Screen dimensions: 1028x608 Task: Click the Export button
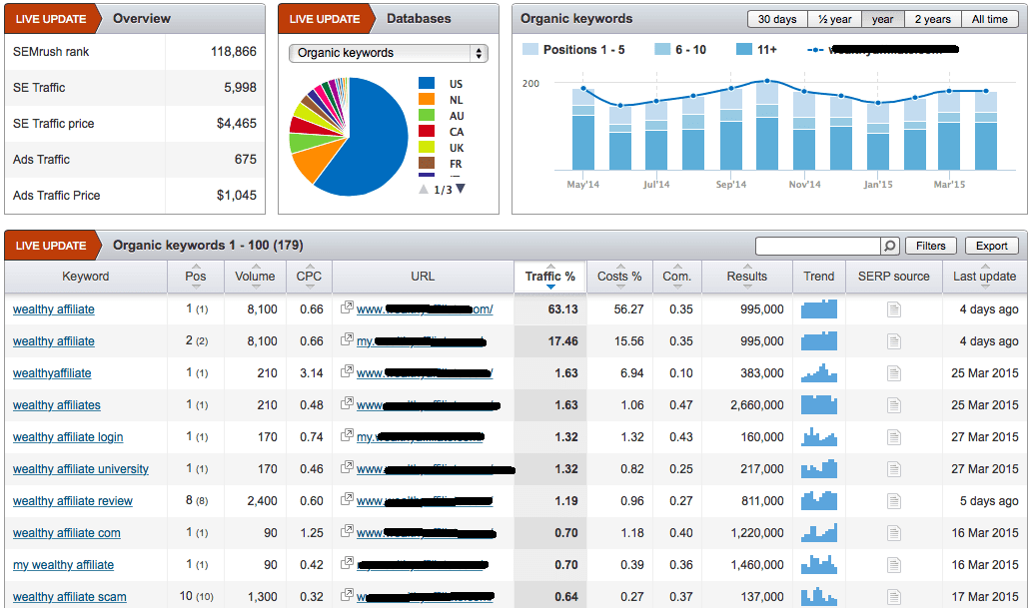pyautogui.click(x=991, y=246)
